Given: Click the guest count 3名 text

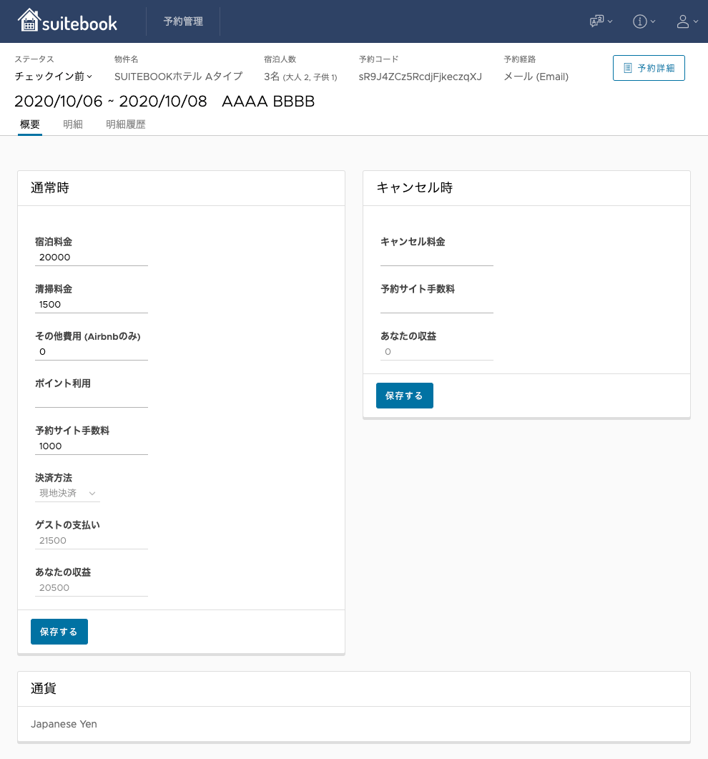Looking at the screenshot, I should pyautogui.click(x=300, y=77).
